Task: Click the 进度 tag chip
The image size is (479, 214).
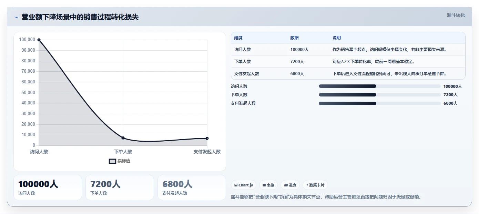Action: click(290, 185)
